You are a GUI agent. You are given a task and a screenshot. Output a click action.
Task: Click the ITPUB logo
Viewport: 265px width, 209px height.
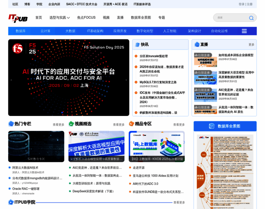point(18,18)
